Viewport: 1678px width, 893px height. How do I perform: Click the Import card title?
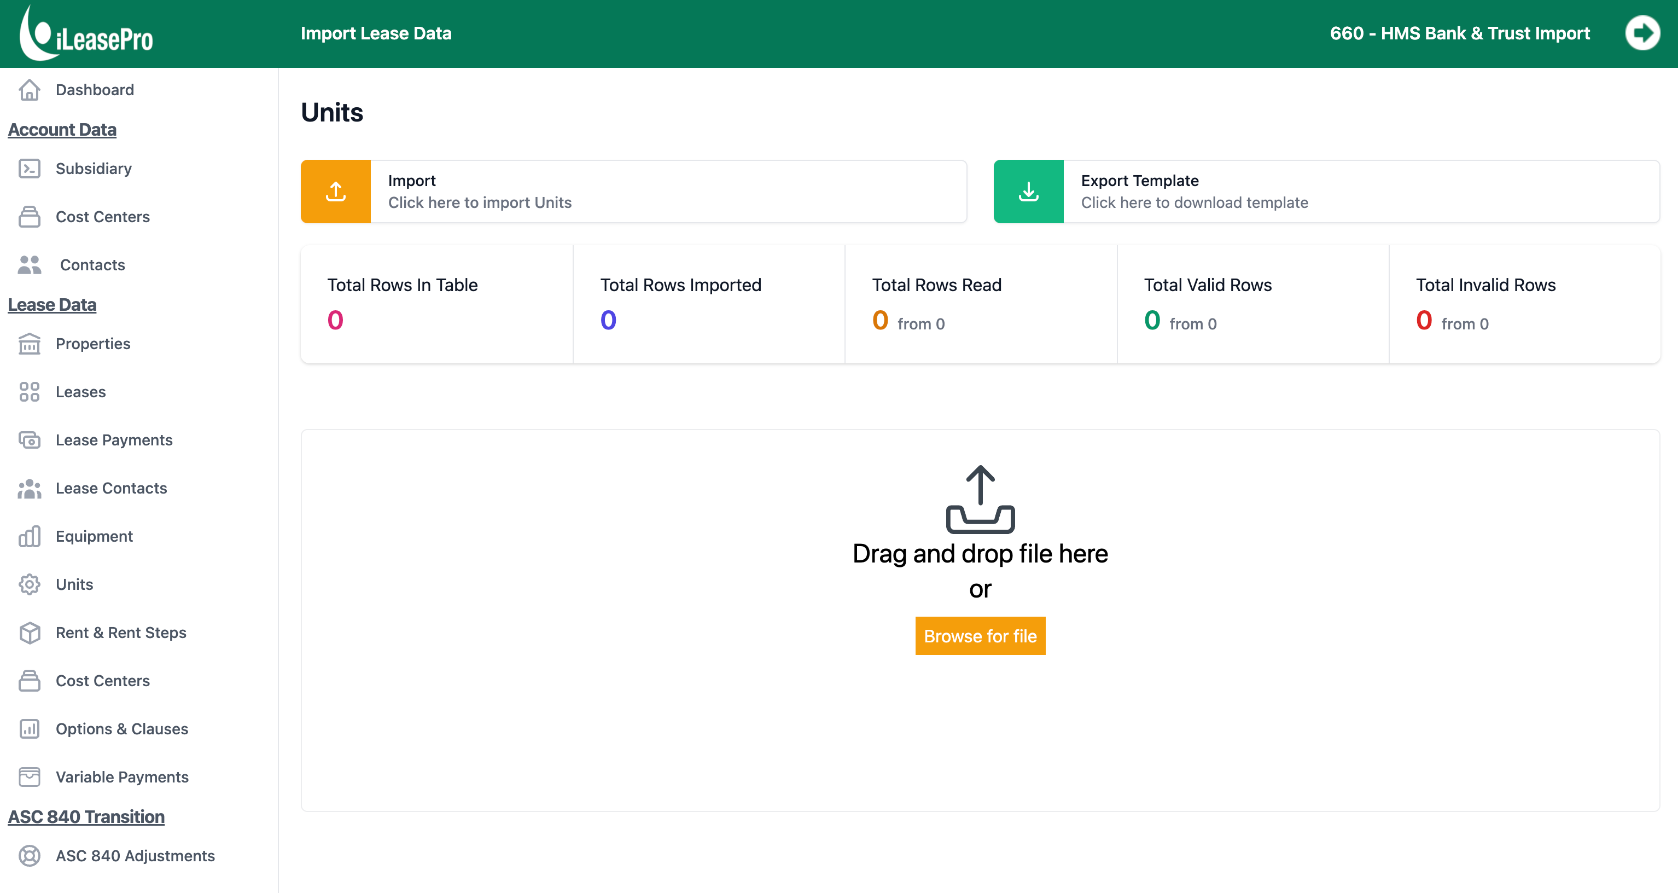click(x=412, y=181)
